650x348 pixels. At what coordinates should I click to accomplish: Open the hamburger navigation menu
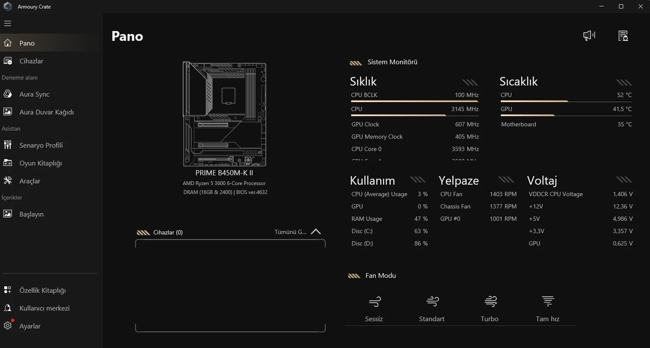point(8,23)
